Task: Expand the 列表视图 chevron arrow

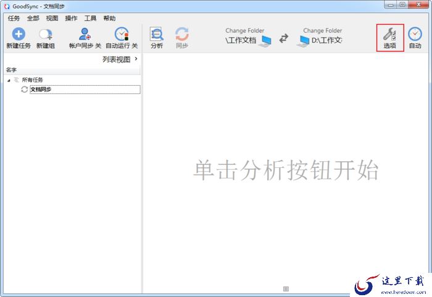Action: pyautogui.click(x=136, y=59)
